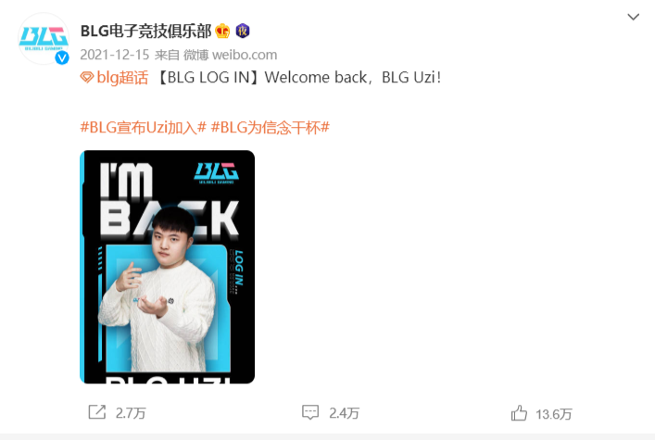Image resolution: width=655 pixels, height=440 pixels.
Task: Like the post with thumbs-up icon
Action: coord(519,413)
